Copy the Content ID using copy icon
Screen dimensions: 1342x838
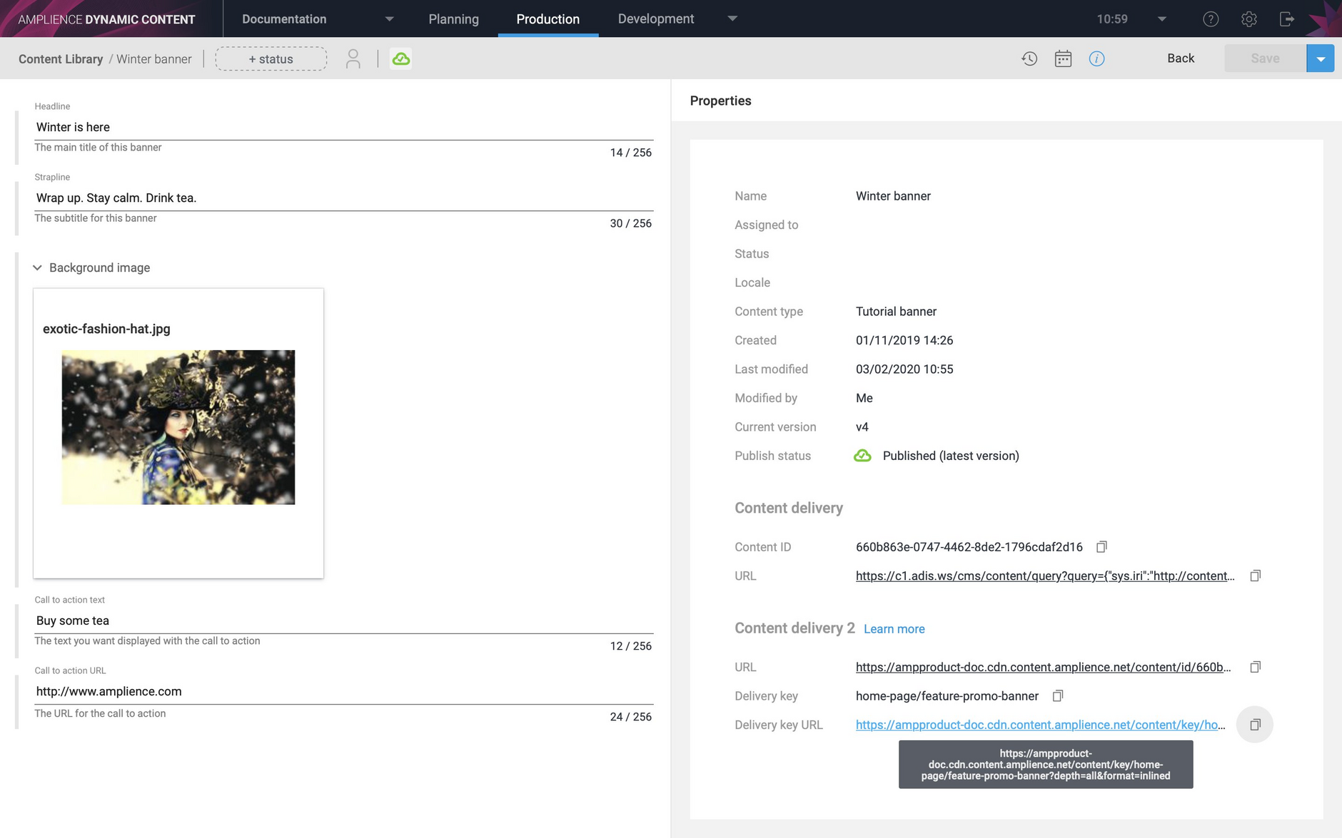click(1102, 546)
